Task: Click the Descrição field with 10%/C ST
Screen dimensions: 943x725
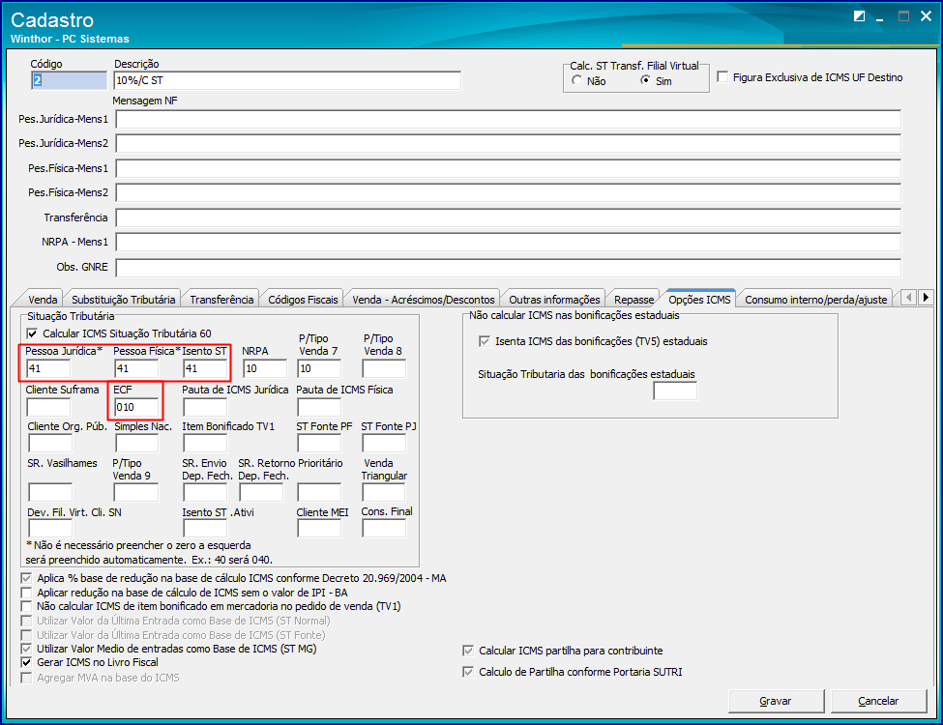Action: pyautogui.click(x=287, y=80)
